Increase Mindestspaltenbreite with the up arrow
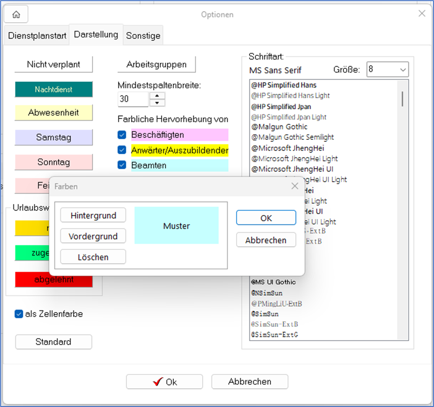This screenshot has width=434, height=407. coord(157,96)
